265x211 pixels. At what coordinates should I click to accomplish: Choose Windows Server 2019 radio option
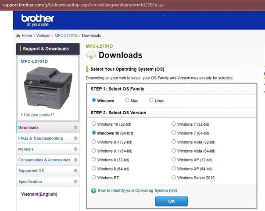[x=174, y=177]
